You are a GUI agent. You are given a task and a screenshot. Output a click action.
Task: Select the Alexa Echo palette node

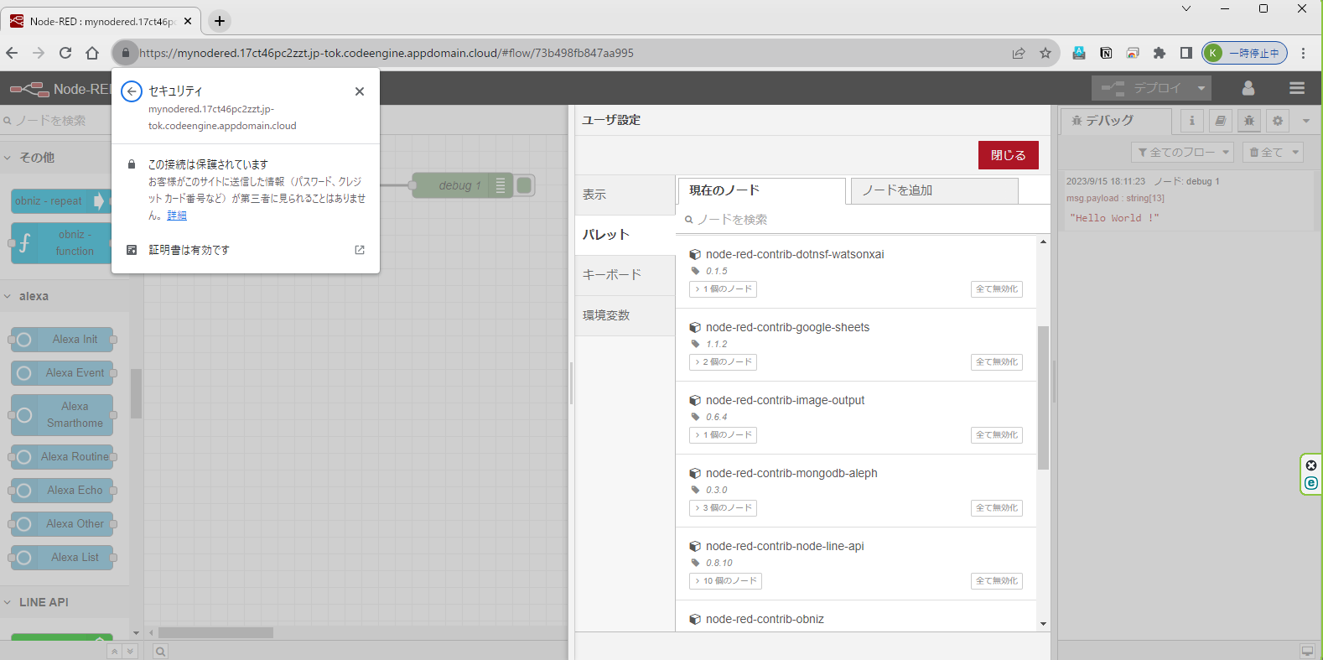pyautogui.click(x=62, y=491)
